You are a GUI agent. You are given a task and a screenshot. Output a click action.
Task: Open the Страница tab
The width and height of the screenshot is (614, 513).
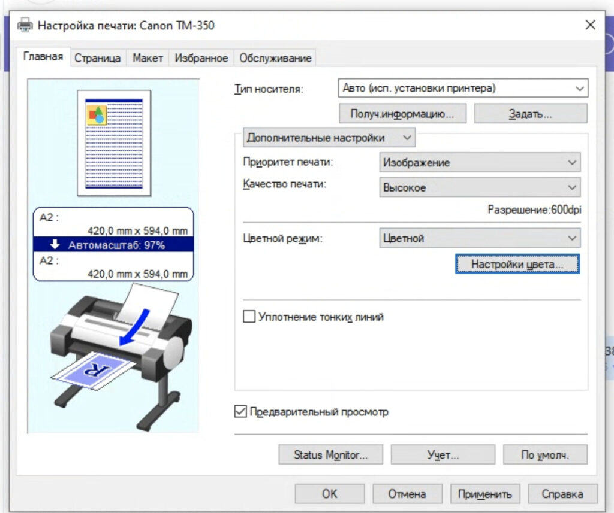(98, 58)
